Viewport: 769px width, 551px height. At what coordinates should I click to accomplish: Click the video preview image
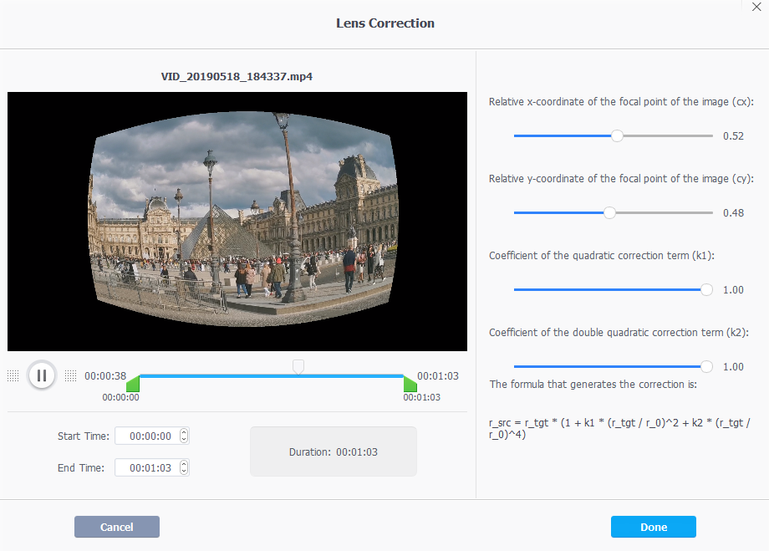click(237, 221)
